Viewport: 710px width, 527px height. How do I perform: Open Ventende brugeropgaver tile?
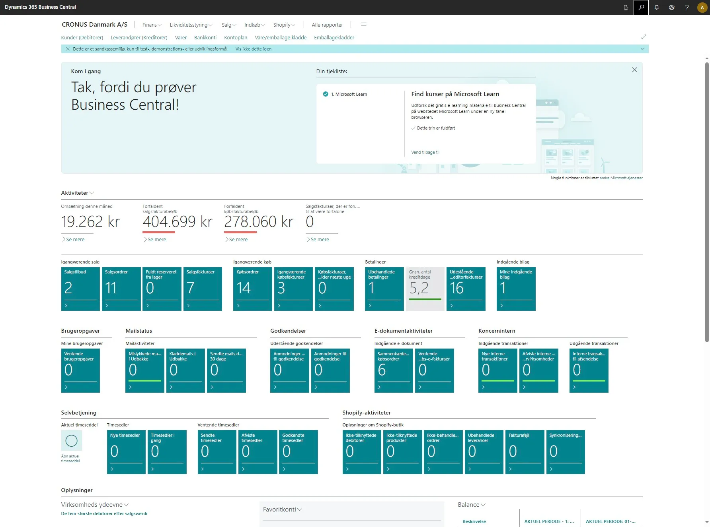pos(80,370)
